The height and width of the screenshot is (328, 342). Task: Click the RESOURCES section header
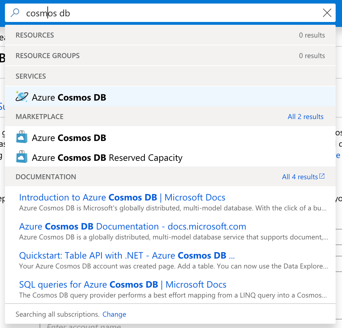[x=34, y=35]
